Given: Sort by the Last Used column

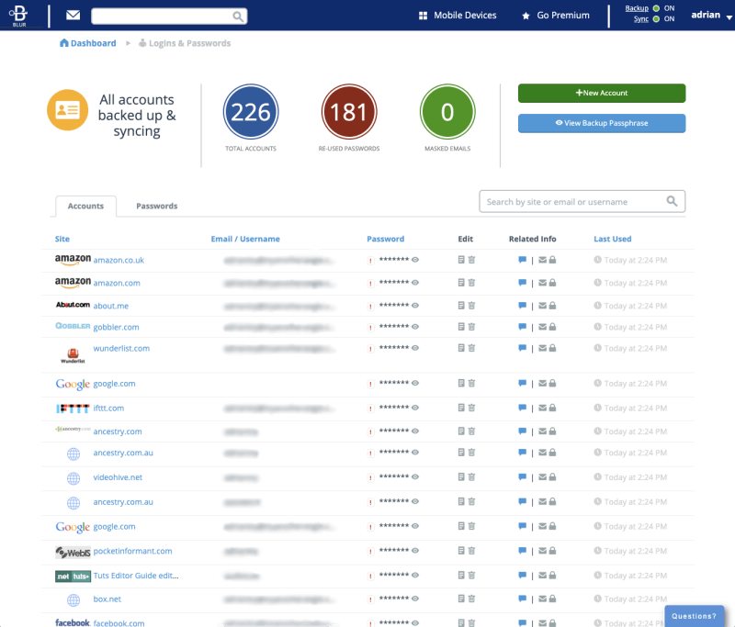Looking at the screenshot, I should click(x=612, y=239).
